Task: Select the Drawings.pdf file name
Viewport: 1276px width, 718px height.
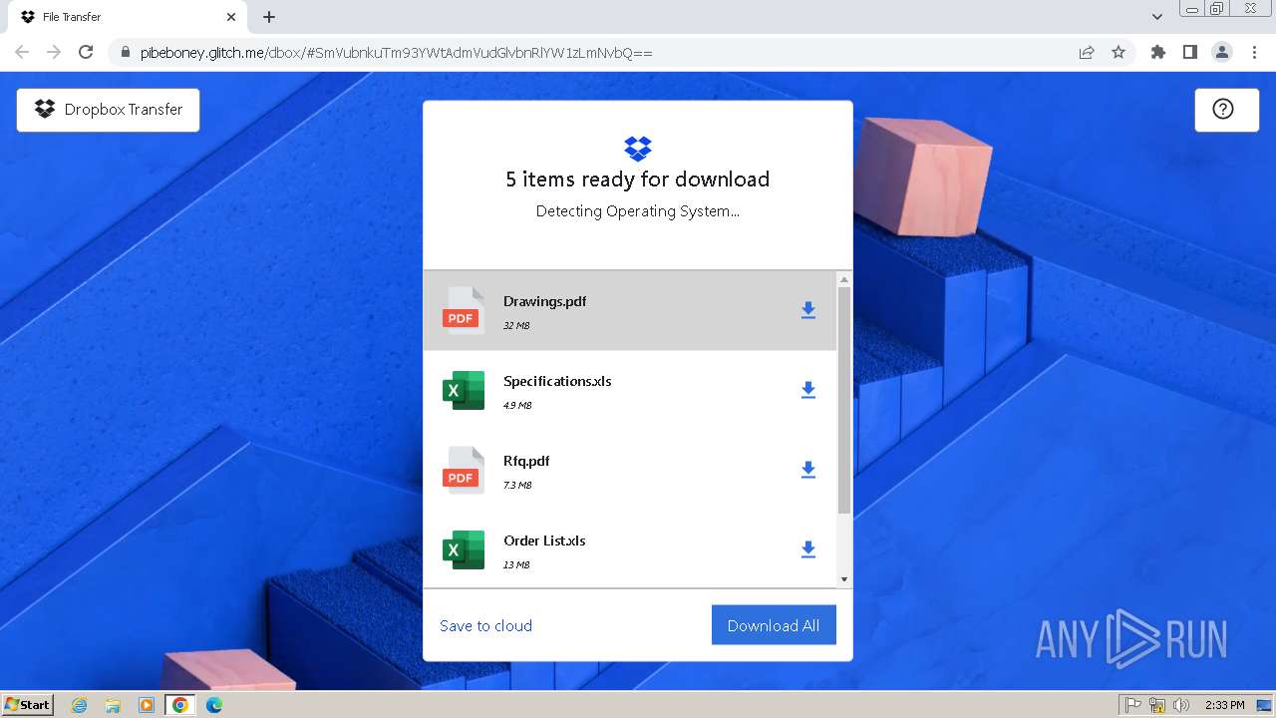Action: coord(544,301)
